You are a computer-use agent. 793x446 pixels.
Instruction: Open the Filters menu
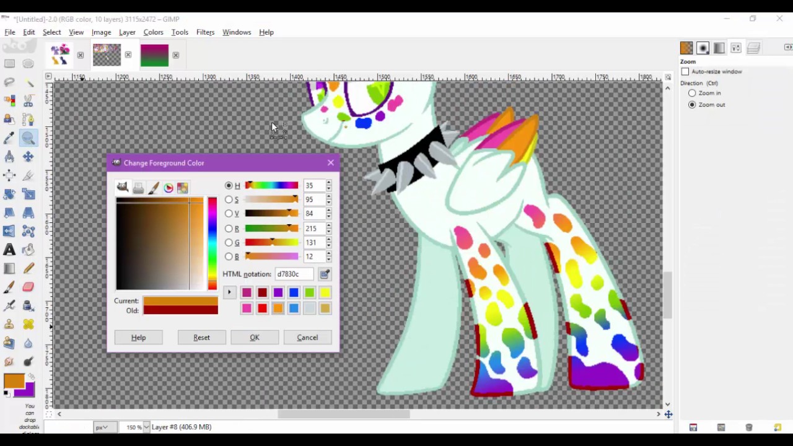(x=205, y=32)
